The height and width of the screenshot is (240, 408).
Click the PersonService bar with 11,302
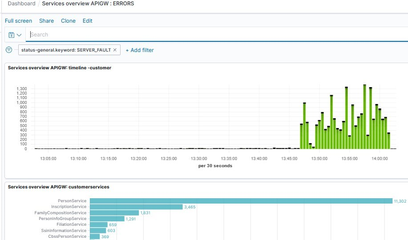click(241, 201)
